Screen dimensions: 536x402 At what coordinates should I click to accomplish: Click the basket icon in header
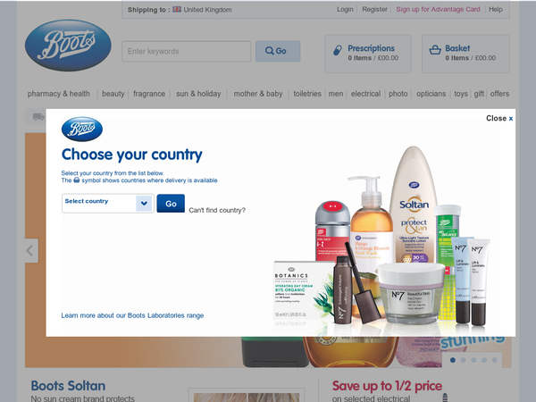tap(435, 50)
